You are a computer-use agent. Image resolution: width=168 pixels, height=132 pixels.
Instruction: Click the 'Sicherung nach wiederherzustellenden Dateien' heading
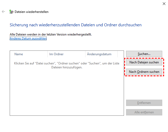(75, 25)
